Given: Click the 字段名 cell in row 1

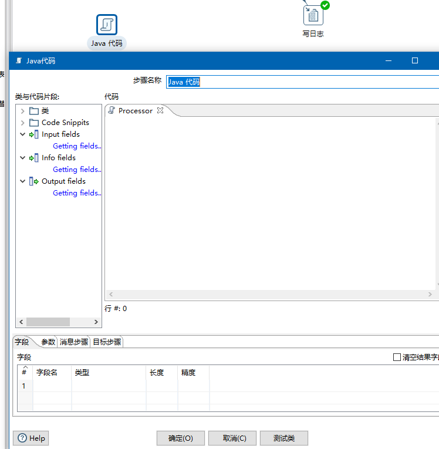Looking at the screenshot, I should (x=52, y=386).
